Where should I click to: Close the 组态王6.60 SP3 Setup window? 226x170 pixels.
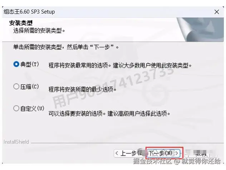coord(217,12)
